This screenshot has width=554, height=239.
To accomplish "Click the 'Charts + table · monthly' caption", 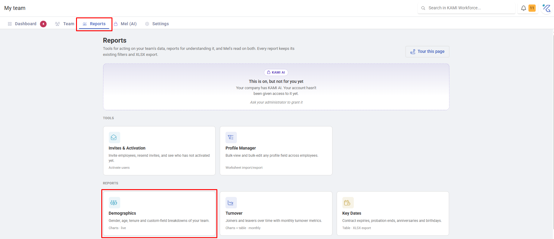I will pos(243,228).
